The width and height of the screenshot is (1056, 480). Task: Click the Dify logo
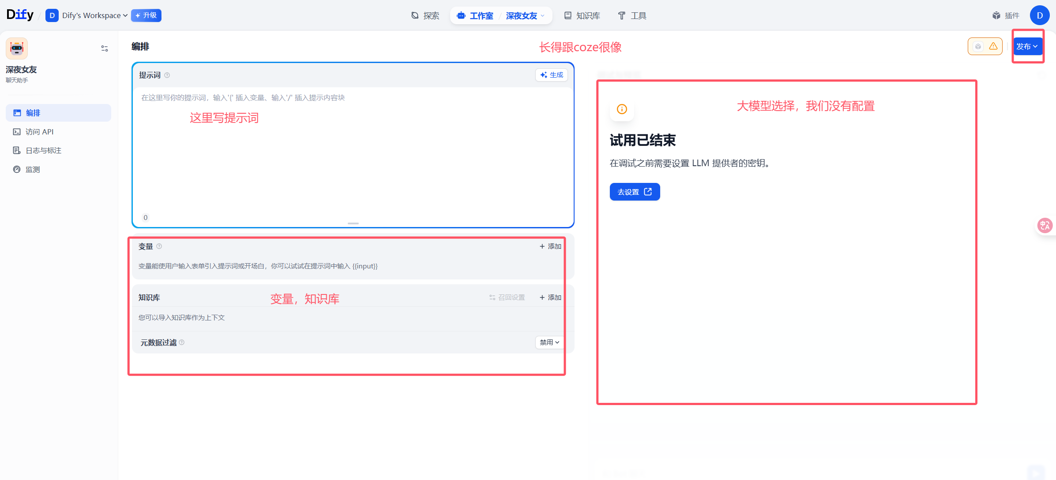click(20, 15)
